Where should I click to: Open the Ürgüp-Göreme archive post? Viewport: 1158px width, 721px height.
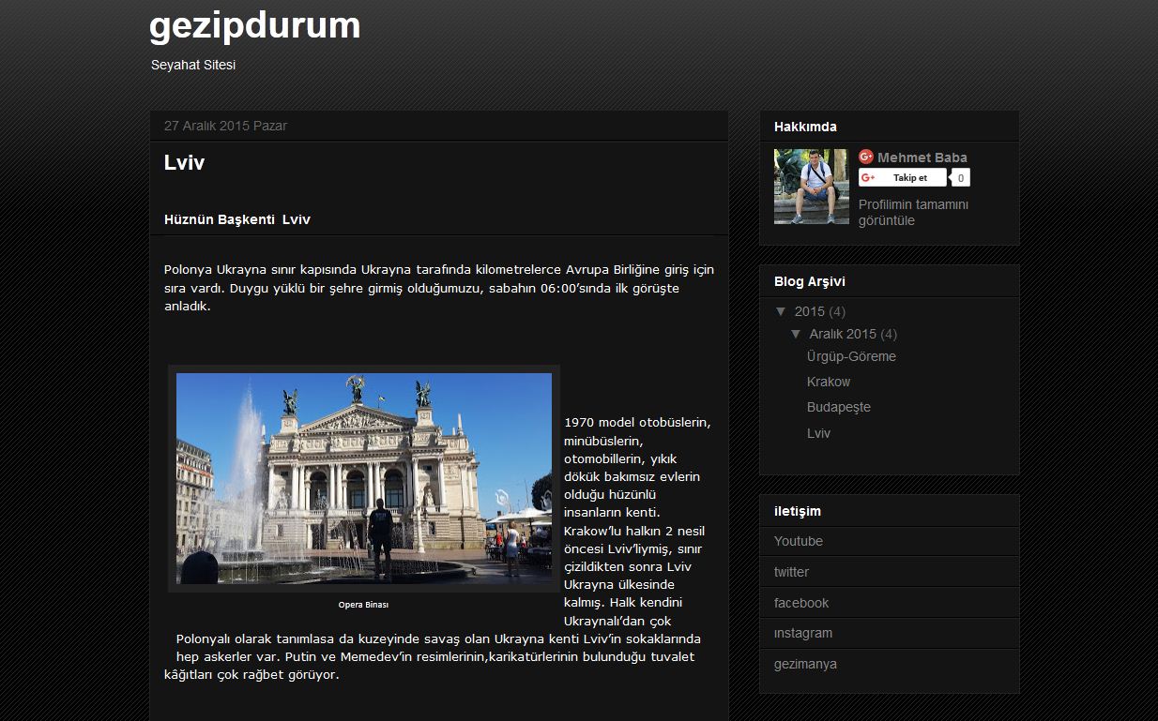tap(851, 356)
